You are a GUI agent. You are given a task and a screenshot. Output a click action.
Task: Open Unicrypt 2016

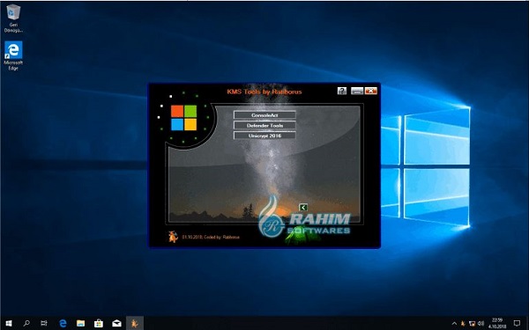[x=264, y=136]
